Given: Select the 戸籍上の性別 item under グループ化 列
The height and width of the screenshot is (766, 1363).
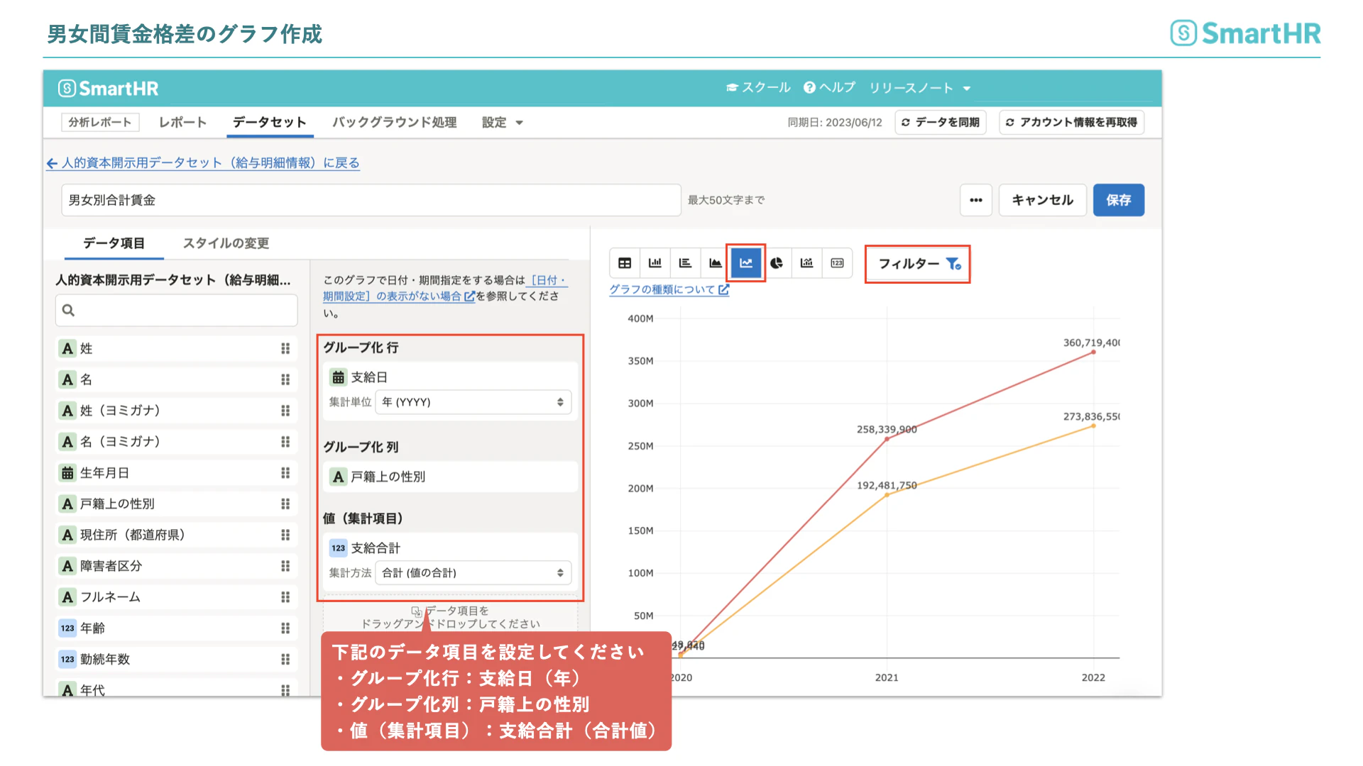Looking at the screenshot, I should (451, 477).
